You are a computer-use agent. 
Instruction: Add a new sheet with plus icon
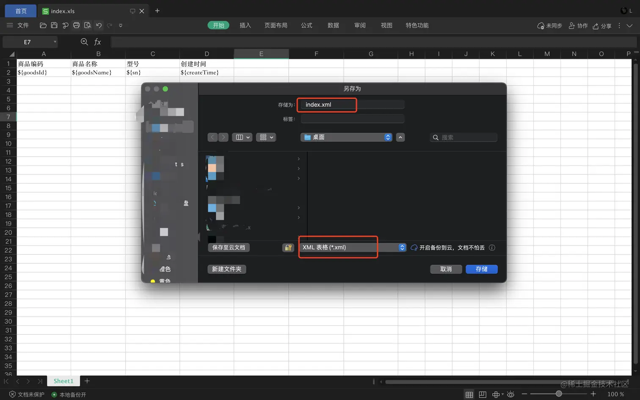87,381
